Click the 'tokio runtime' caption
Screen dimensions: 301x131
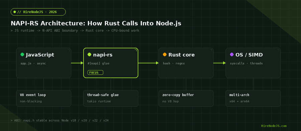point(99,101)
